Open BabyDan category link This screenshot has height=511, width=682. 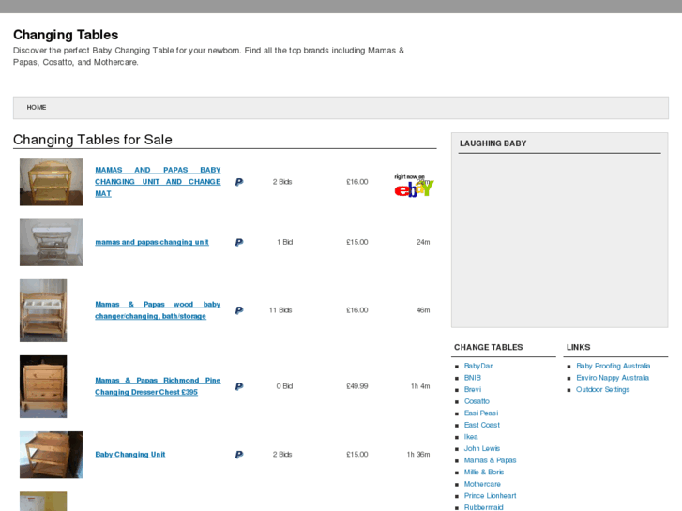pyautogui.click(x=478, y=367)
